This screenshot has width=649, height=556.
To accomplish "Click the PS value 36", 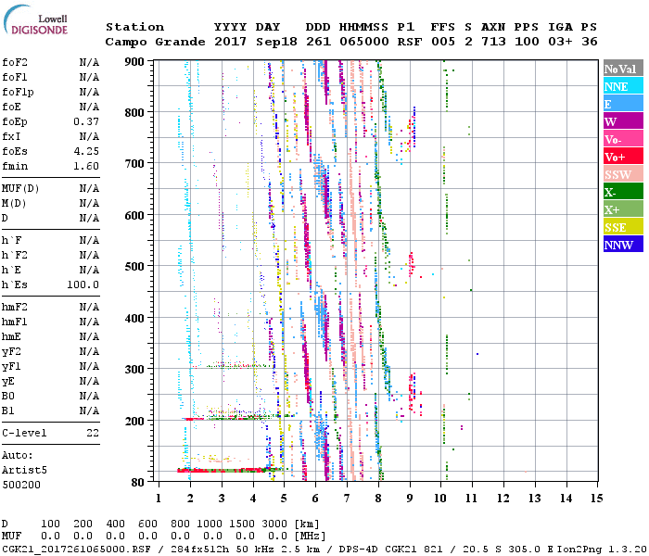I will pyautogui.click(x=590, y=42).
